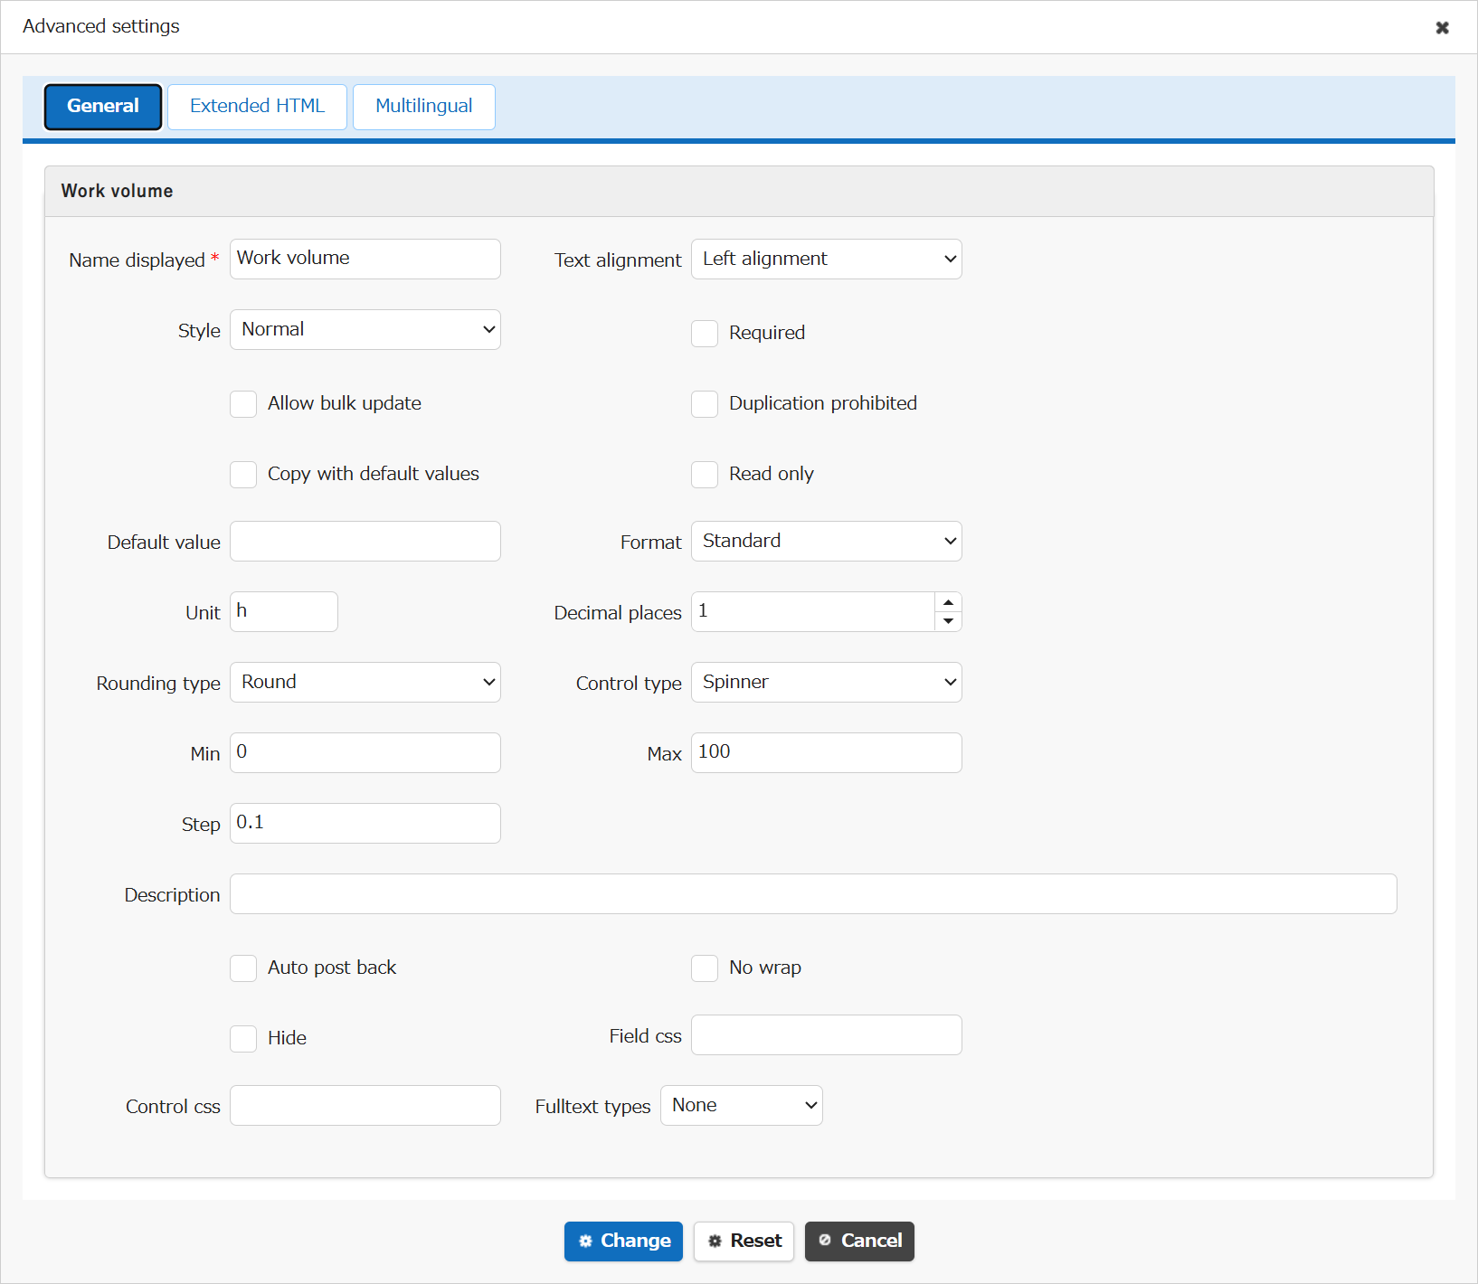
Task: Click the Unit input field
Action: pos(284,611)
